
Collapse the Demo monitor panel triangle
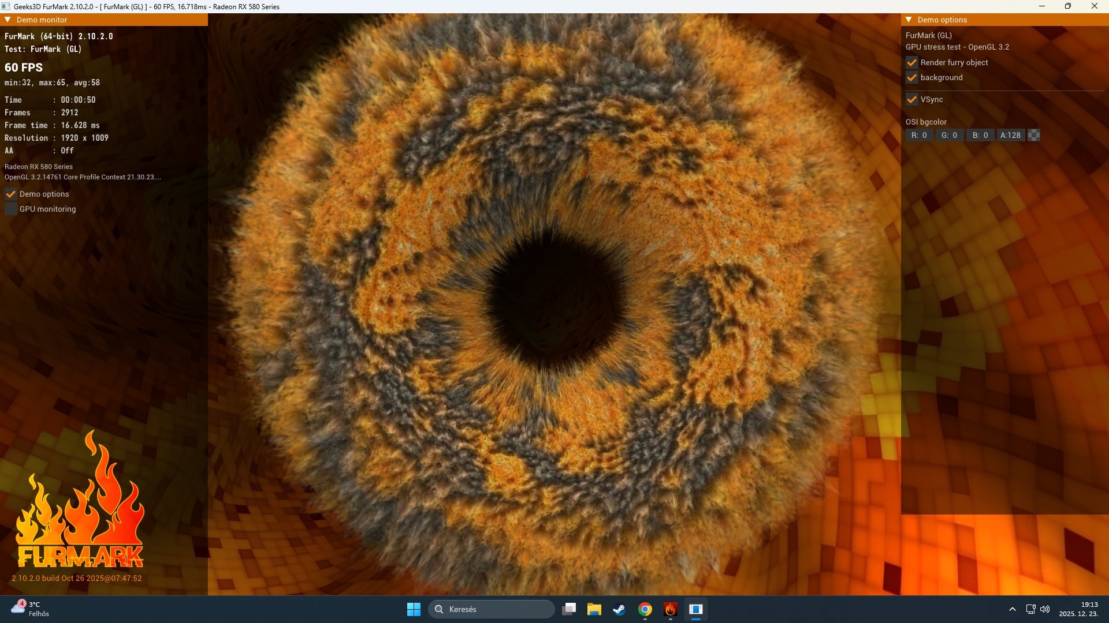coord(8,20)
